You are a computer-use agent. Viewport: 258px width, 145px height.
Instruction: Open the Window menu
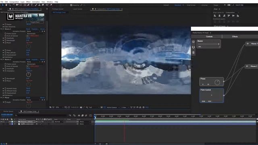(x=50, y=2)
